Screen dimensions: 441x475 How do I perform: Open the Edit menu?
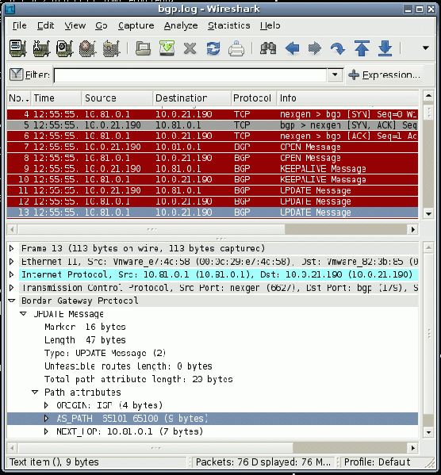45,25
